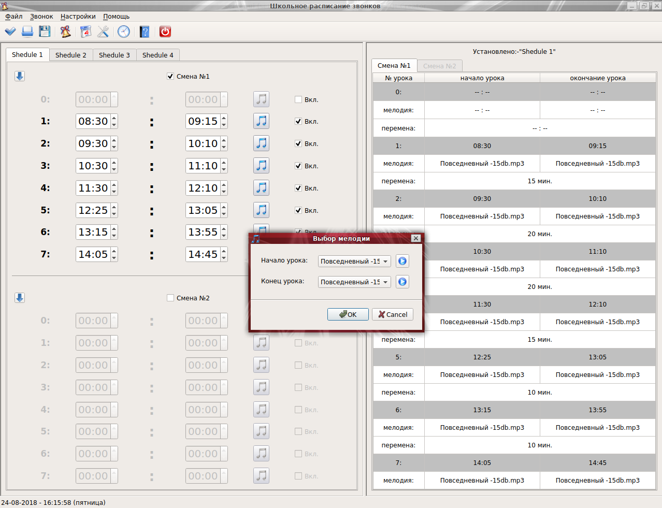Expand the 'Начало урока' melody dropdown
This screenshot has height=508, width=662.
tap(354, 262)
